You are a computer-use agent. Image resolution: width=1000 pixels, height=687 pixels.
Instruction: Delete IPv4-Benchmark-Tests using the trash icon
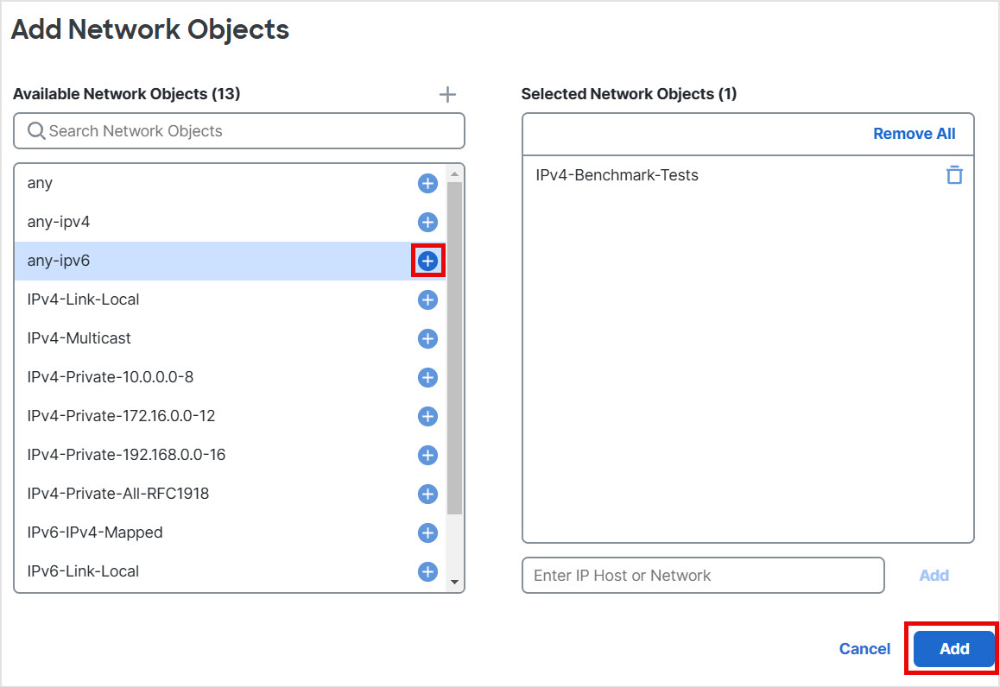click(954, 174)
